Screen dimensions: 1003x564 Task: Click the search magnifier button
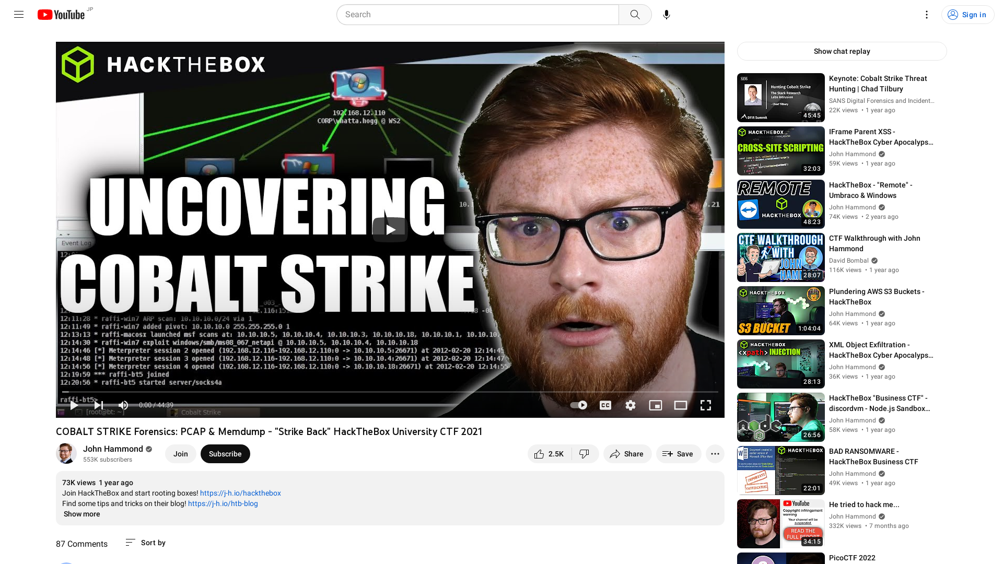tap(635, 15)
